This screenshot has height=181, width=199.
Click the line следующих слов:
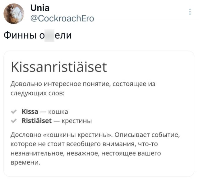point(37,93)
